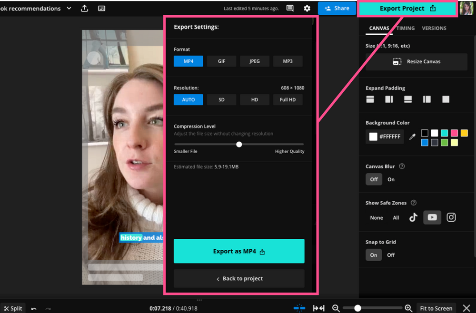Click the Split tool in the toolbar
Screen dimensions: 476x313
click(x=13, y=308)
